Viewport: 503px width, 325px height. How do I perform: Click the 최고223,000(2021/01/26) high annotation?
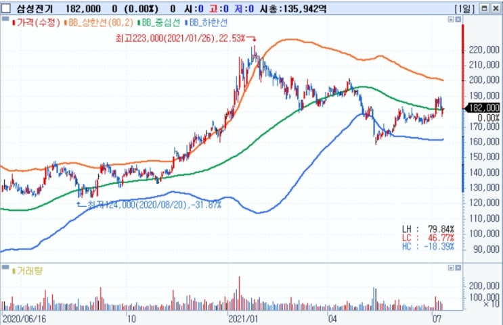[x=180, y=39]
